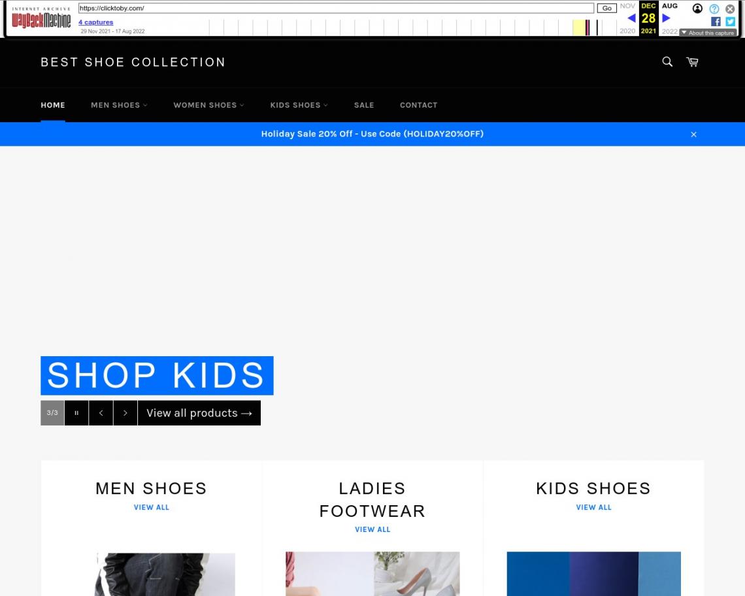745x596 pixels.
Task: Open the Contact menu item
Action: [419, 105]
